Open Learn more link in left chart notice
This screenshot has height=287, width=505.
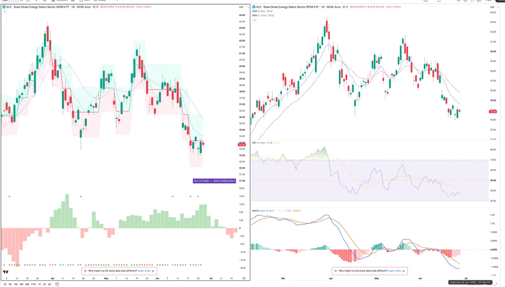[x=144, y=271]
